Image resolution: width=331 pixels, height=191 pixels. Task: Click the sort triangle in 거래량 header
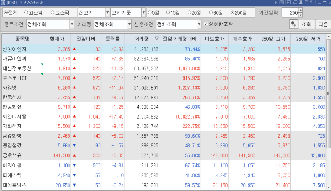pos(156,39)
